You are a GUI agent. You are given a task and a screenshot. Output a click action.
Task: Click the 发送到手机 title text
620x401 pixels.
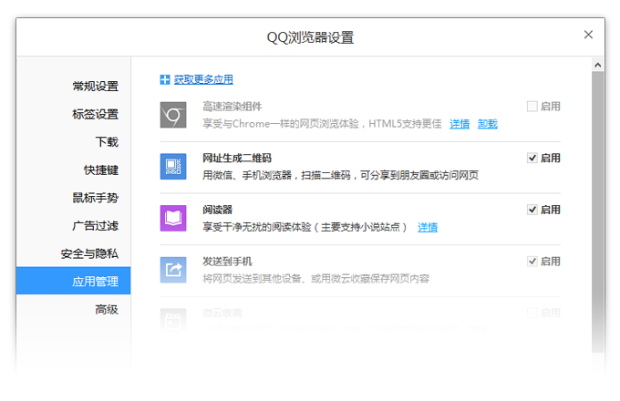[227, 262]
